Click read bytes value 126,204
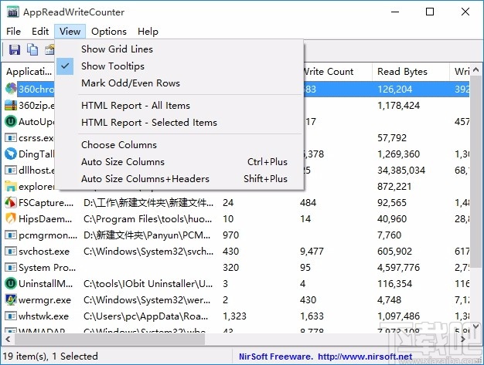The width and height of the screenshot is (484, 365). pyautogui.click(x=394, y=90)
